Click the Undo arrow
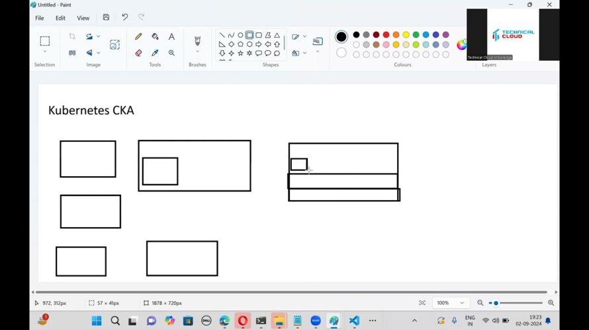The height and width of the screenshot is (330, 589). 124,17
